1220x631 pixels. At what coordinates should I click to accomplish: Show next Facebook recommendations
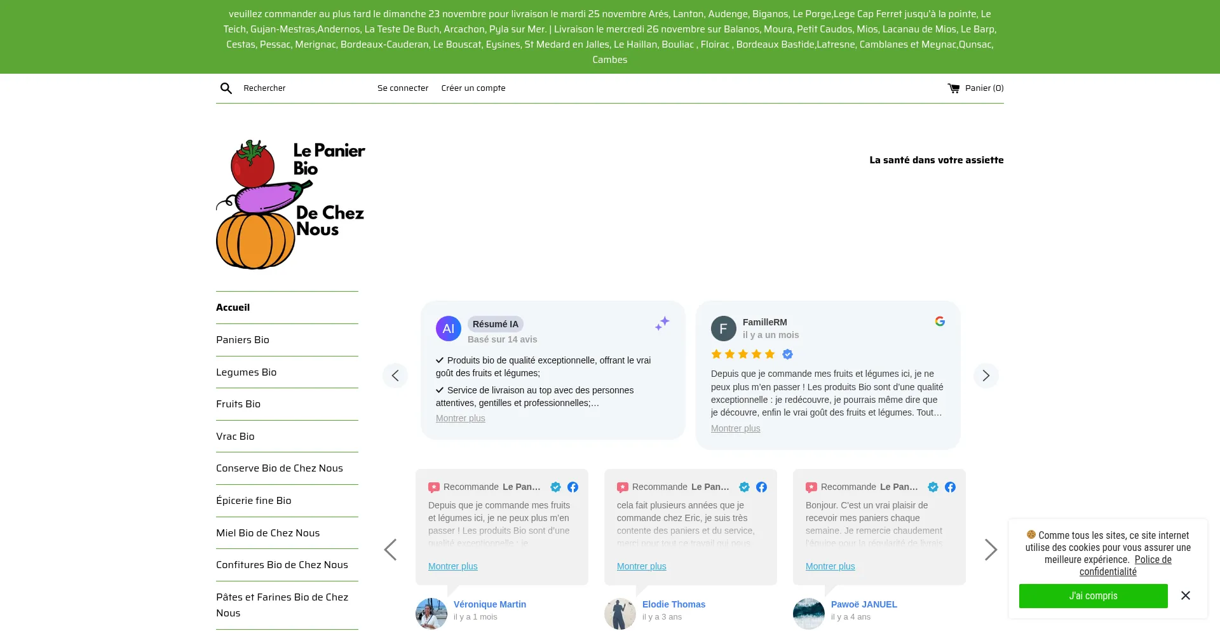coord(990,550)
